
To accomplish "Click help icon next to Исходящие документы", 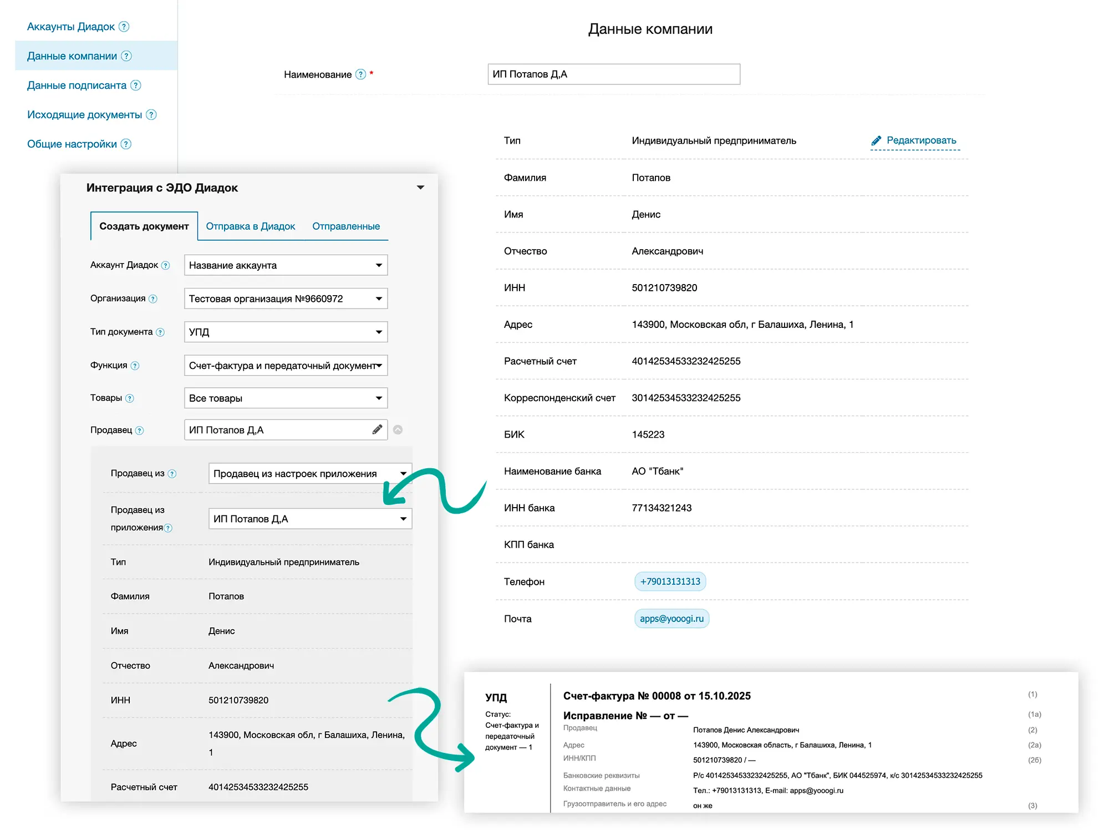I will pyautogui.click(x=151, y=115).
